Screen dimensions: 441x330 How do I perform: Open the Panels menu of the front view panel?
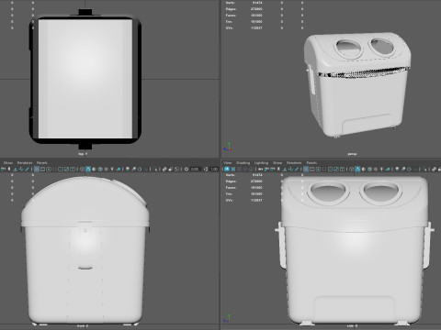(42, 162)
